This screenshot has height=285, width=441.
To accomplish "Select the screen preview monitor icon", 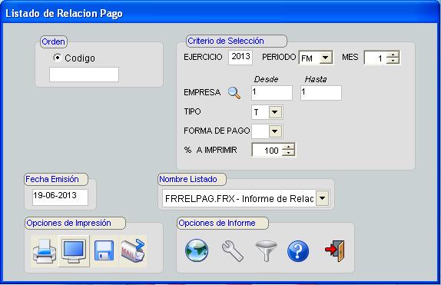I will pyautogui.click(x=74, y=251).
